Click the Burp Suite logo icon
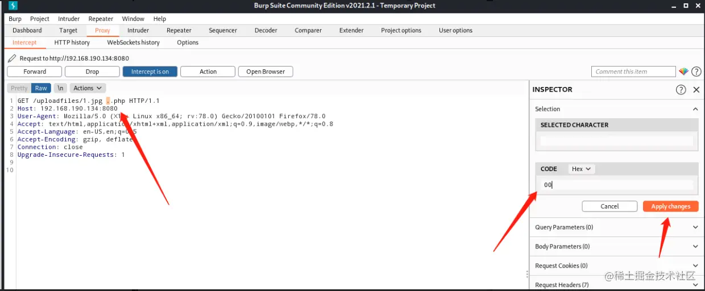Viewport: 705px width, 291px height. [x=14, y=6]
